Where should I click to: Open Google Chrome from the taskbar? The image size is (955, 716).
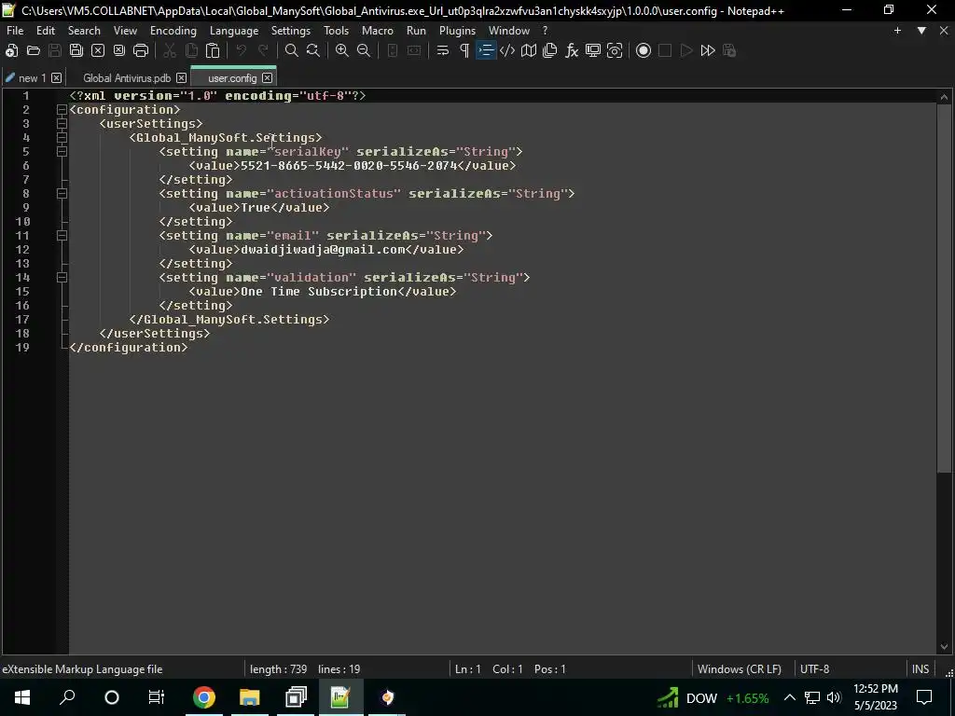point(204,697)
